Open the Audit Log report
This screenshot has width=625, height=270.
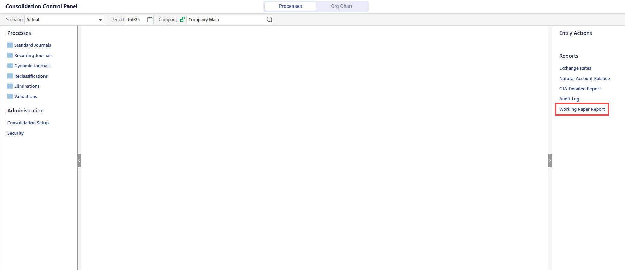pyautogui.click(x=569, y=99)
